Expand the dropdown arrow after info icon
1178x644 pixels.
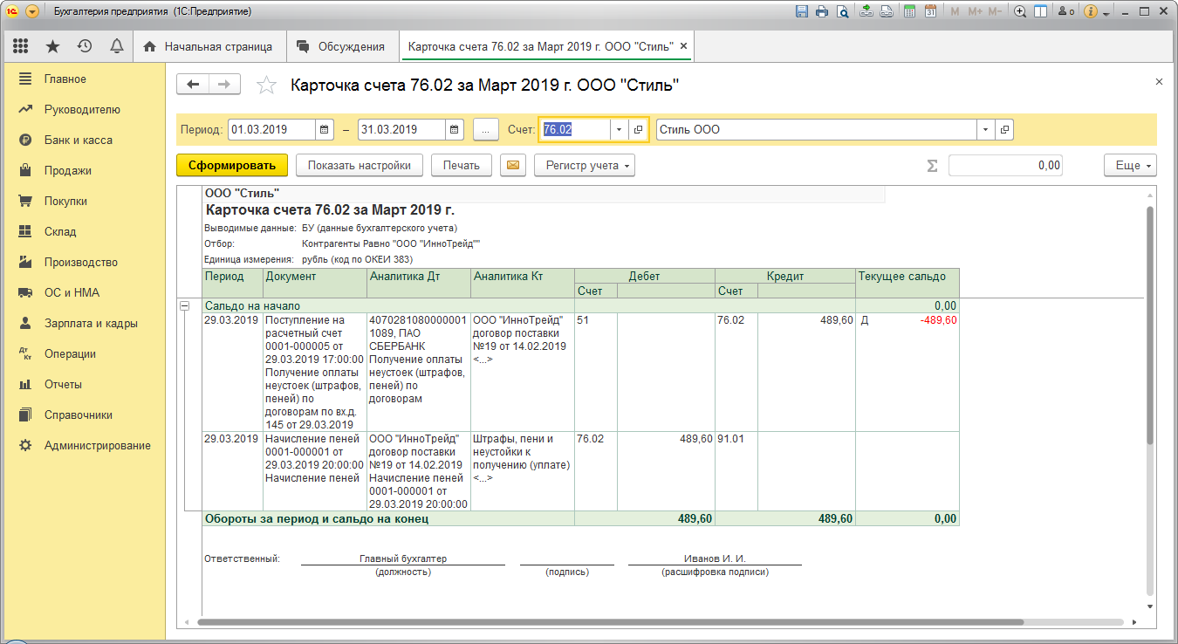click(x=1106, y=13)
